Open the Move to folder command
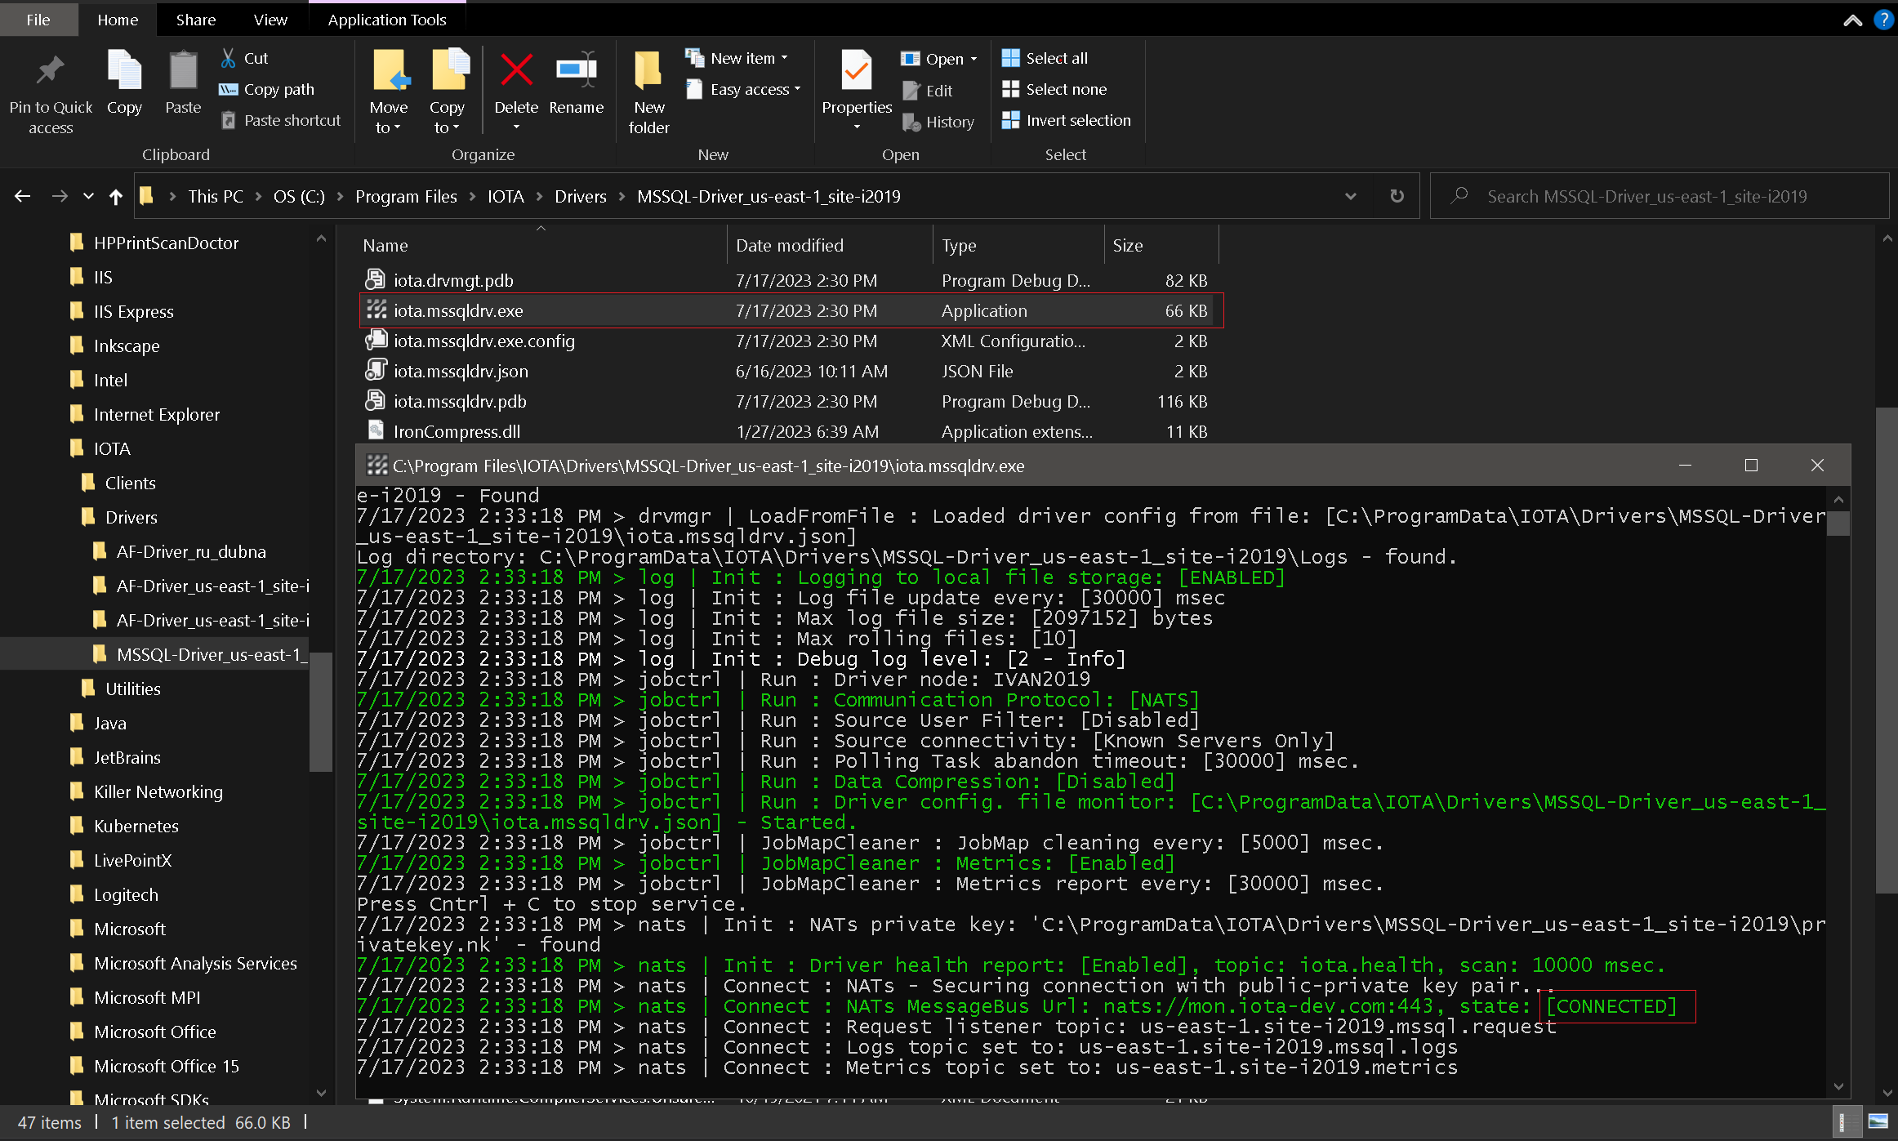Screen dimensions: 1898x1141 389,91
